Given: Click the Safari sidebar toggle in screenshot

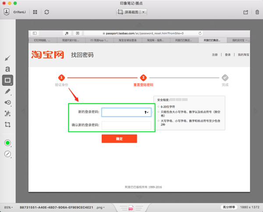Looking at the screenshot, I should [x=35, y=33].
